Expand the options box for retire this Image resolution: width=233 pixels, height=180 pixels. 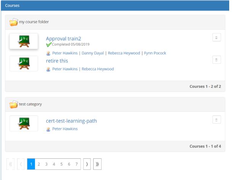217,60
